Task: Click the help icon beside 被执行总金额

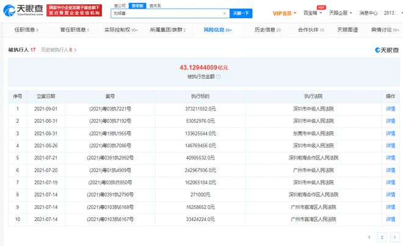Action: click(x=218, y=76)
